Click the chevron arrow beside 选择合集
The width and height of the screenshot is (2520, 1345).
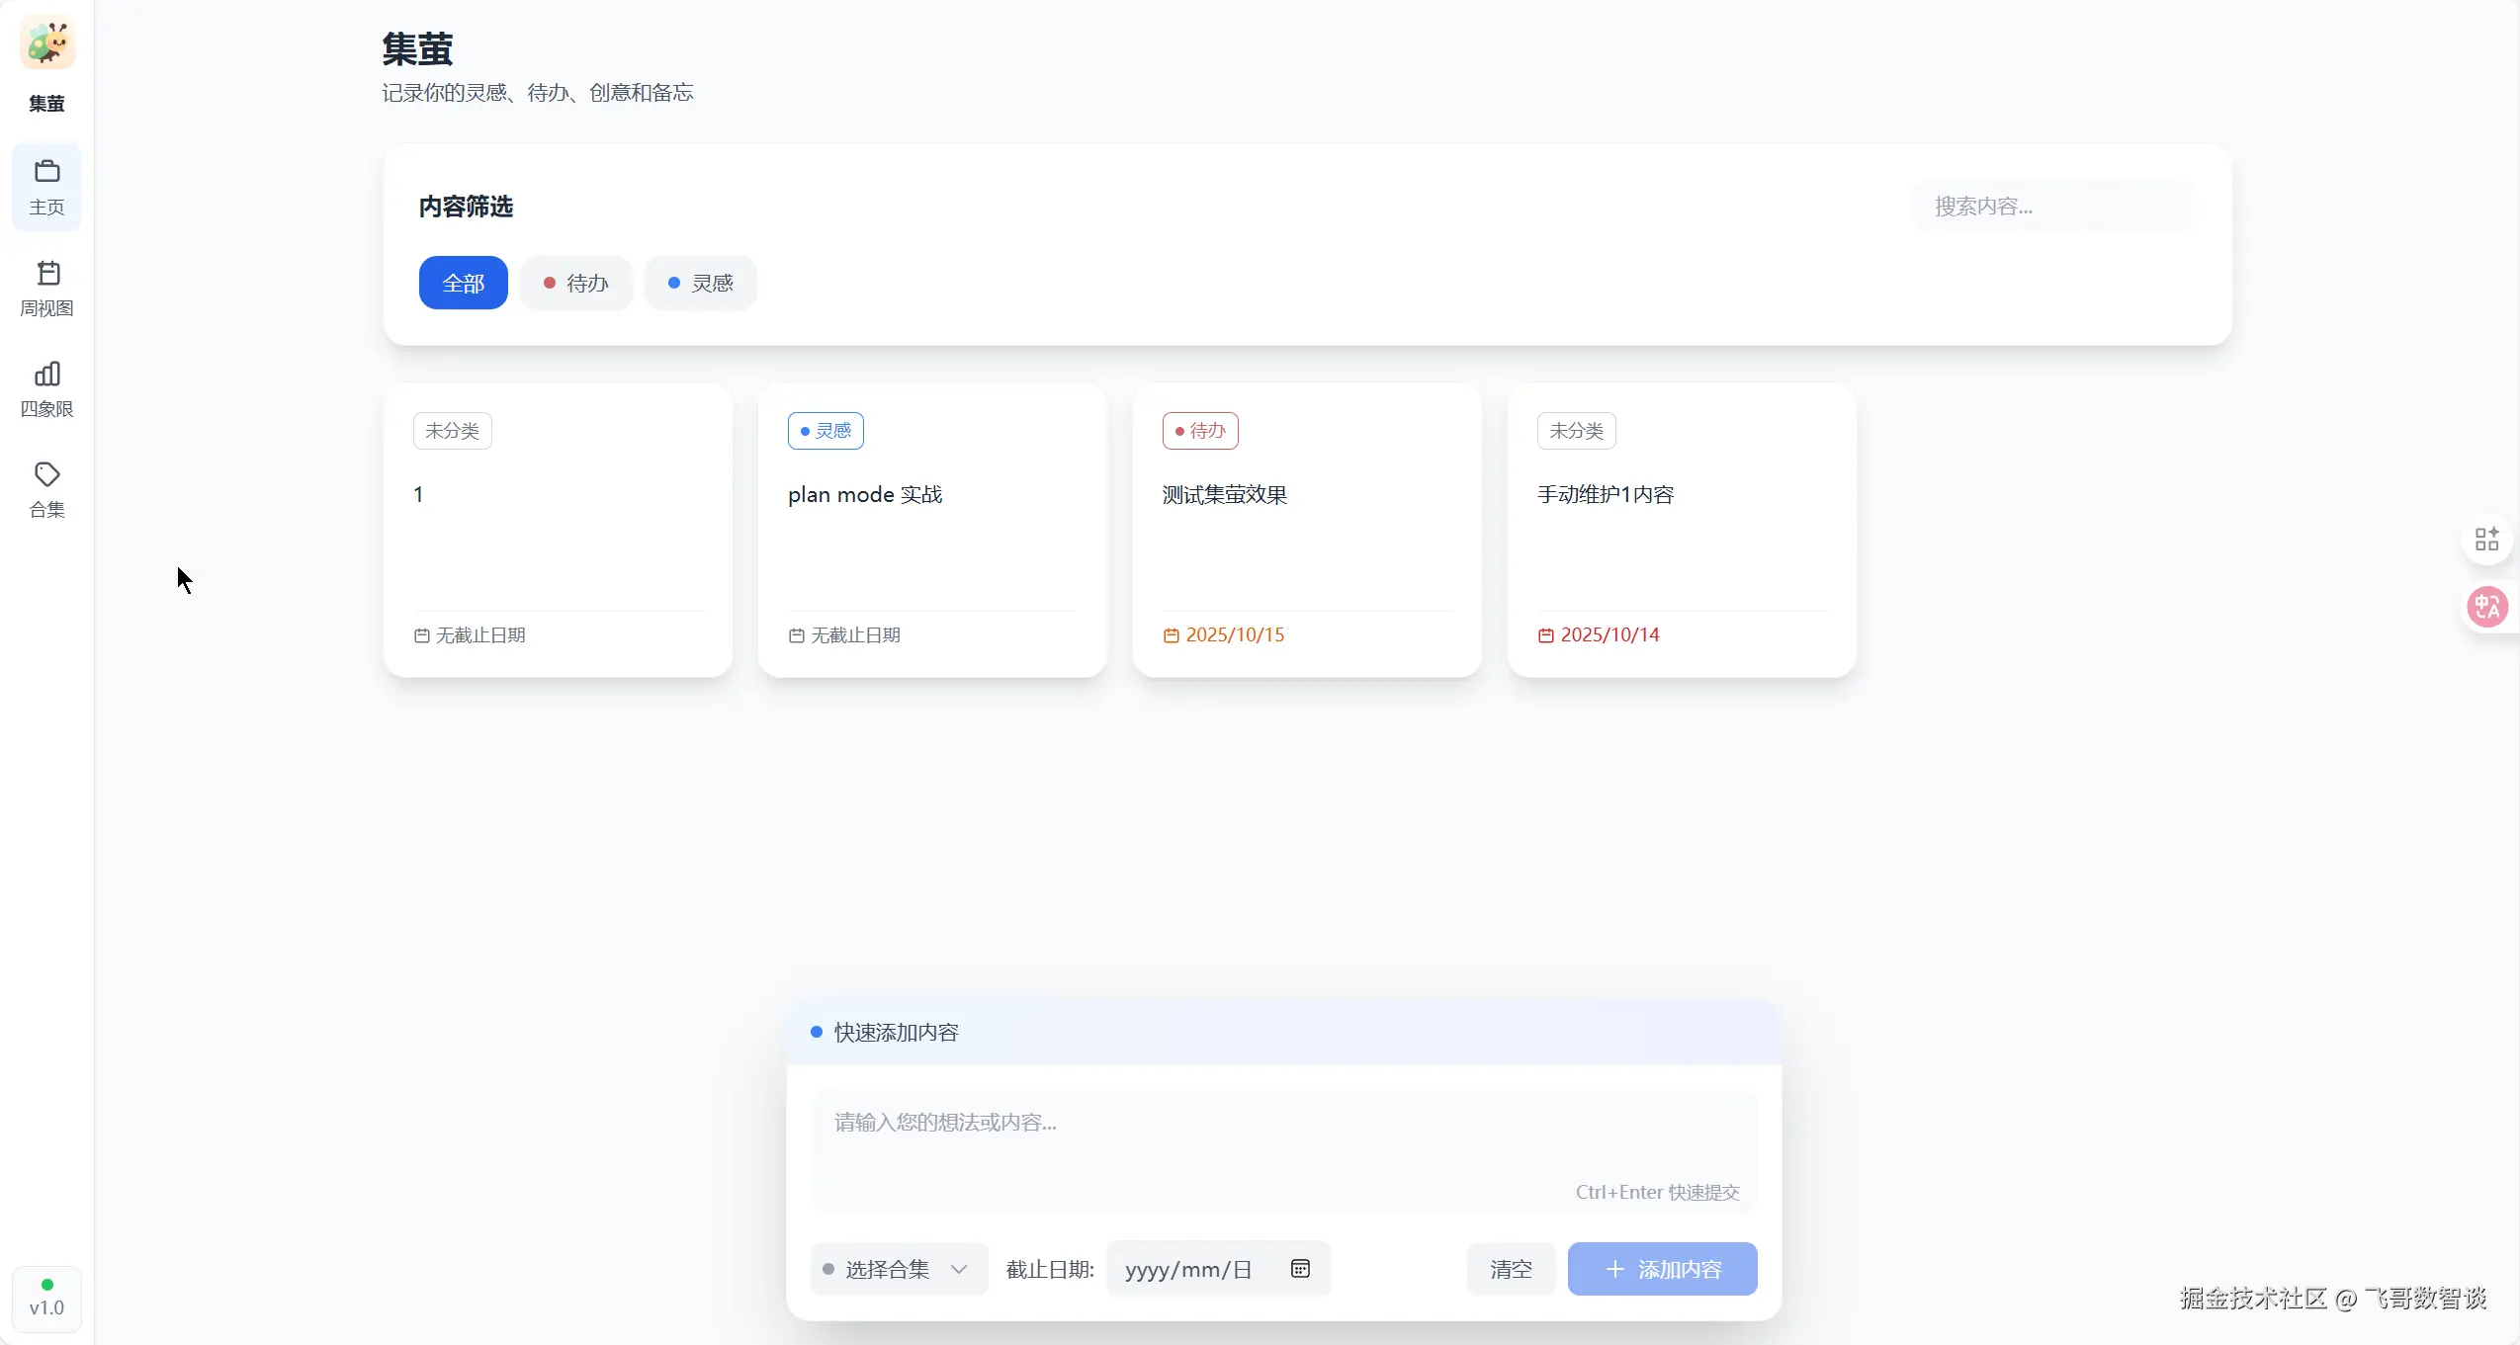(x=958, y=1270)
